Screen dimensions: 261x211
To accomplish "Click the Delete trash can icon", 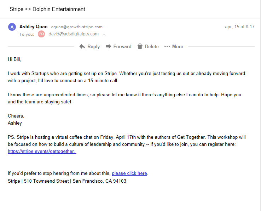I will pos(140,46).
